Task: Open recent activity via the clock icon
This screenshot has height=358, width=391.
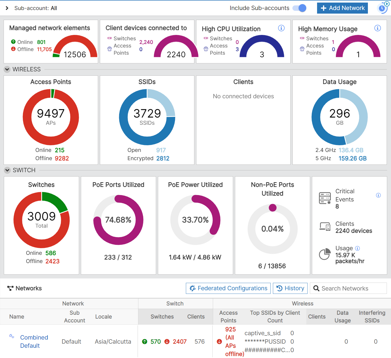Action: [382, 8]
